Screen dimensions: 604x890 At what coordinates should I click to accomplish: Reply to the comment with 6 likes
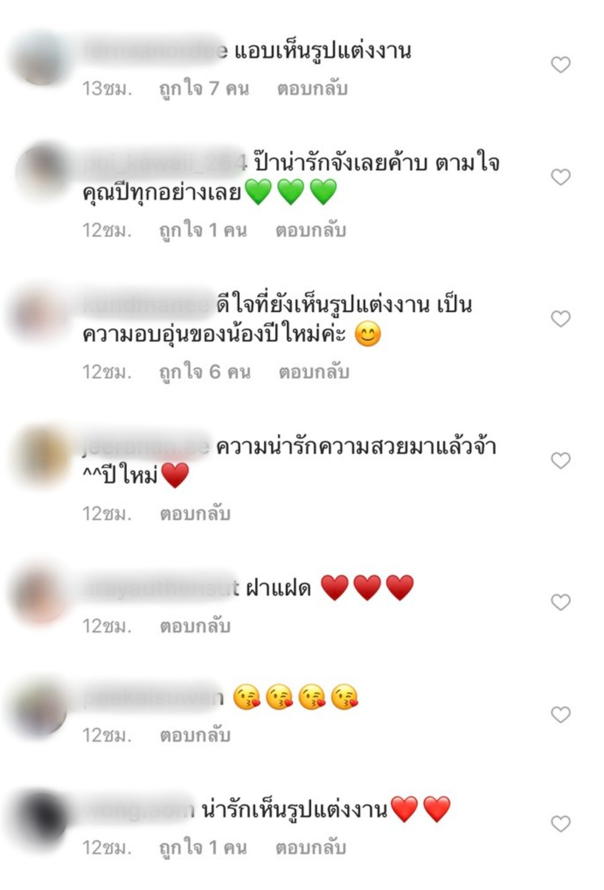(313, 372)
